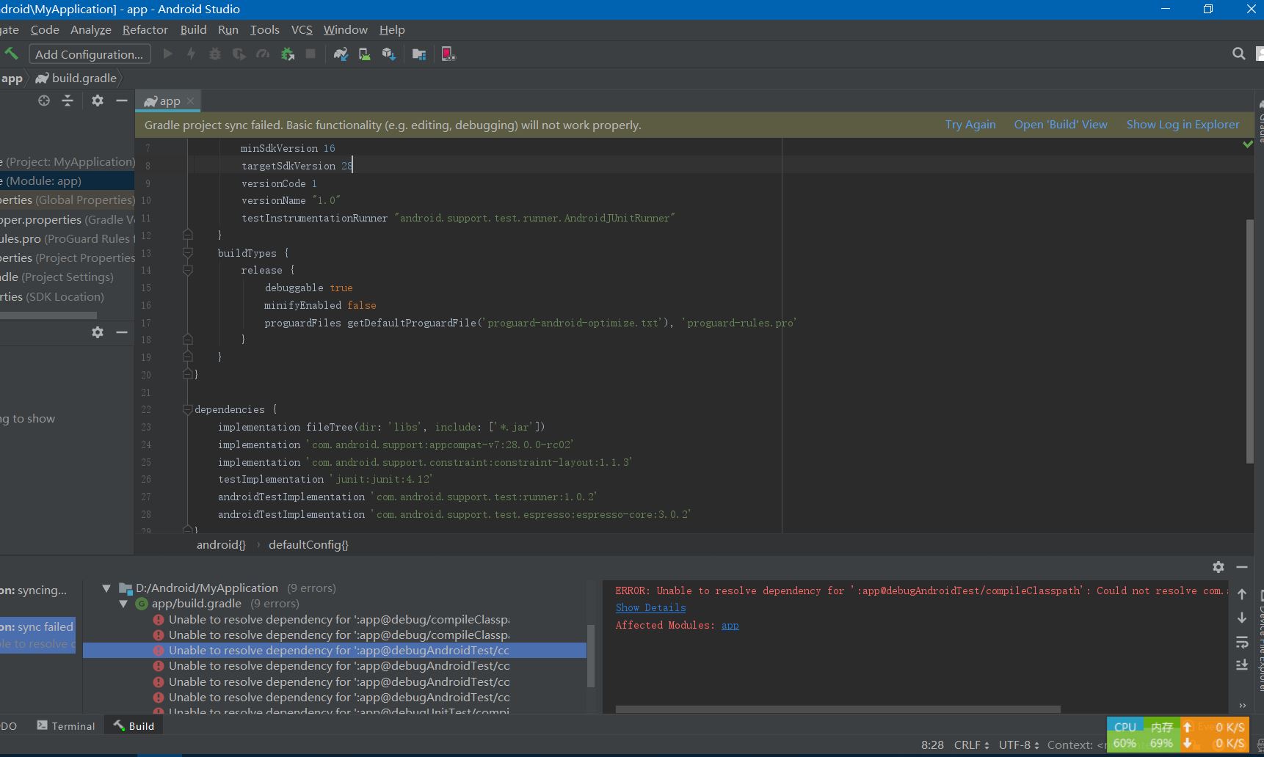Click Apply Changes lightning icon
The image size is (1264, 757).
(191, 54)
